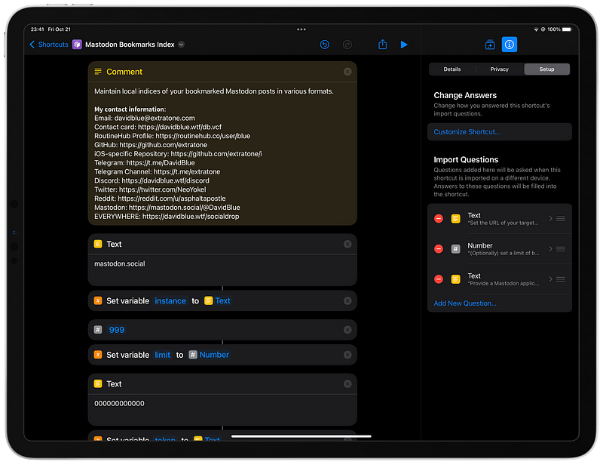Go back to Shortcuts list
The height and width of the screenshot is (465, 603).
click(49, 45)
